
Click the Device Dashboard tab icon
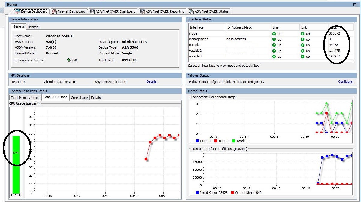click(17, 11)
